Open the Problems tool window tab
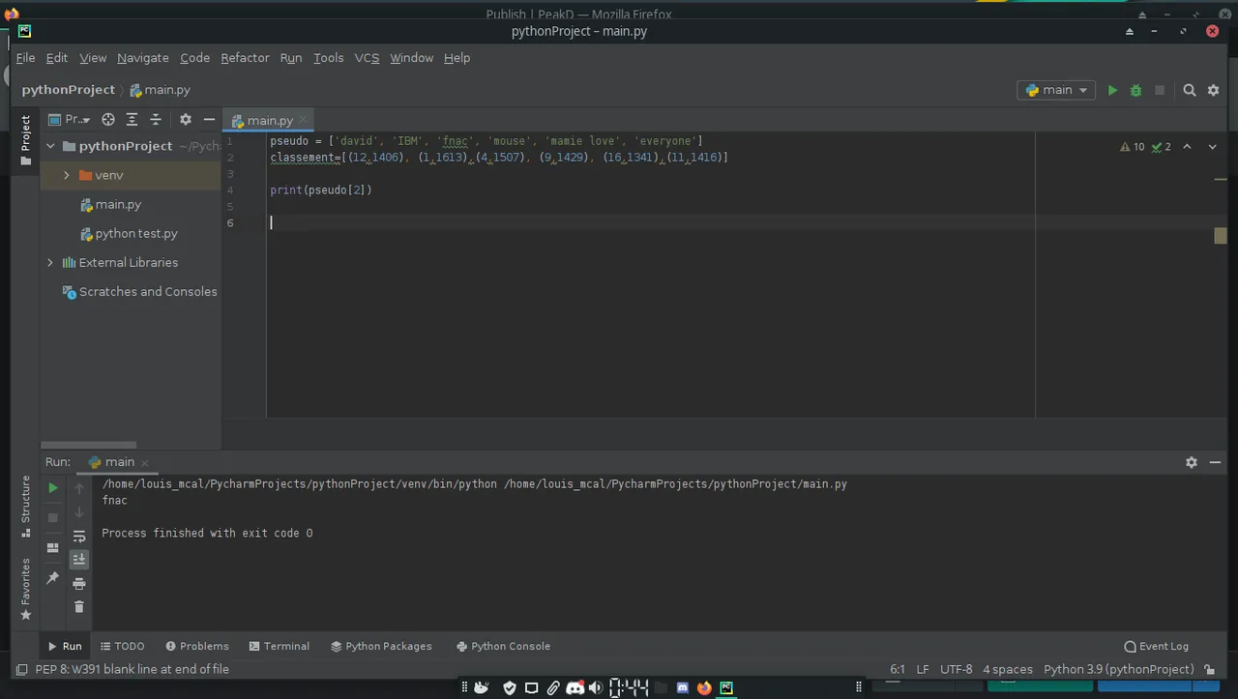This screenshot has height=699, width=1238. (197, 646)
